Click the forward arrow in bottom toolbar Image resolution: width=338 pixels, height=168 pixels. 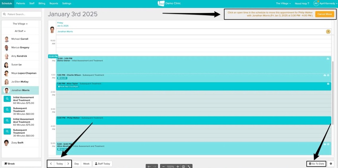coord(154,166)
